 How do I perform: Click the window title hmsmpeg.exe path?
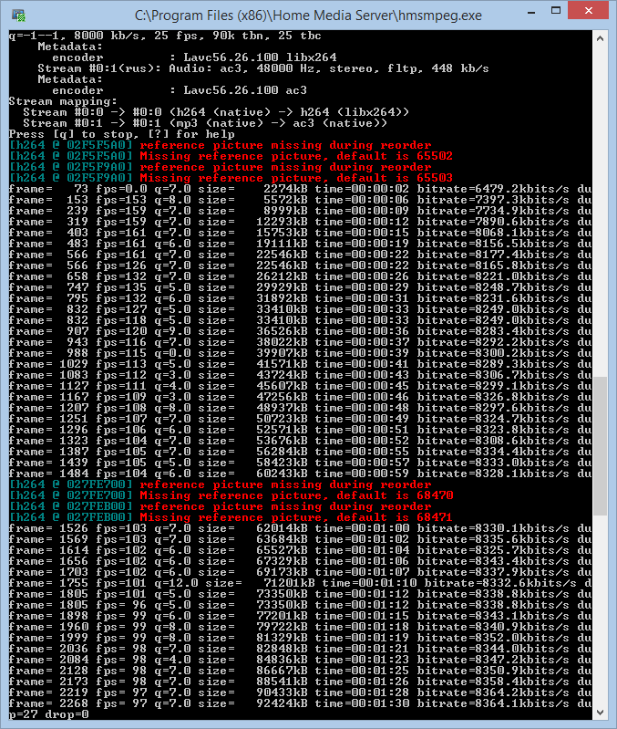[x=308, y=16]
